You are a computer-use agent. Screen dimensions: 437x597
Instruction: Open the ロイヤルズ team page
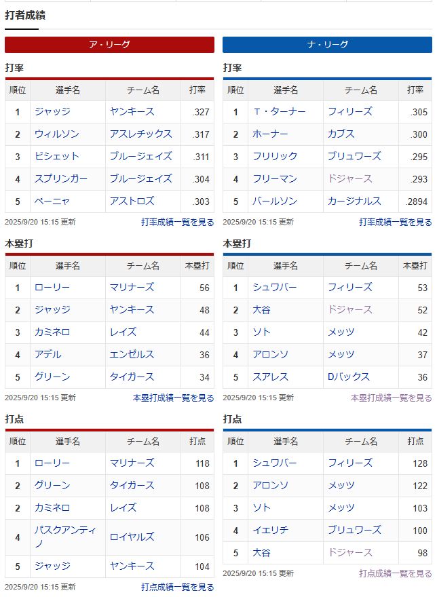click(x=132, y=537)
